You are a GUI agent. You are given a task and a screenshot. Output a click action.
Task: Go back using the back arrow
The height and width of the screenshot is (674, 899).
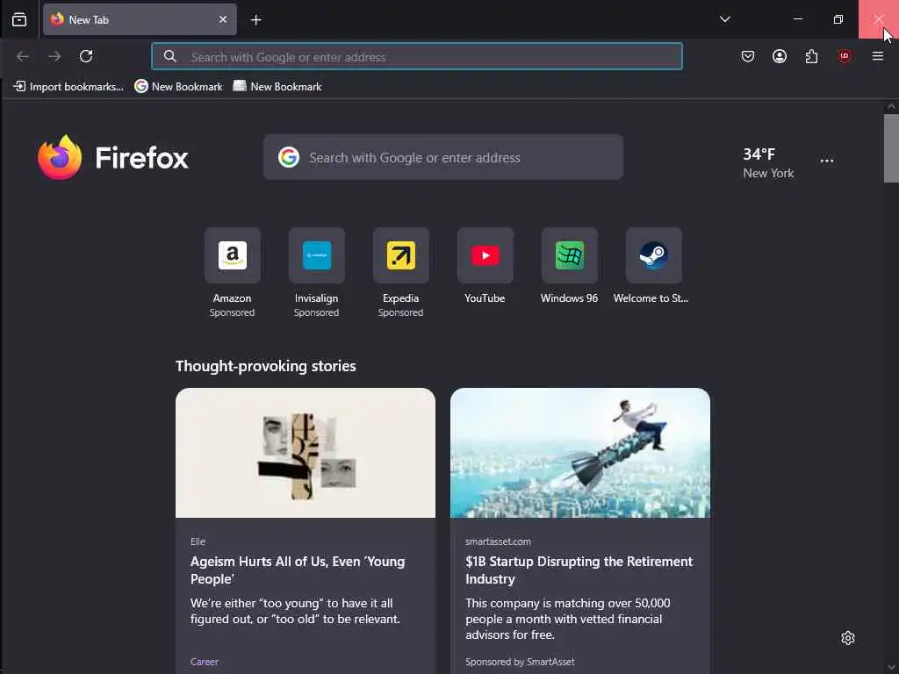point(22,56)
